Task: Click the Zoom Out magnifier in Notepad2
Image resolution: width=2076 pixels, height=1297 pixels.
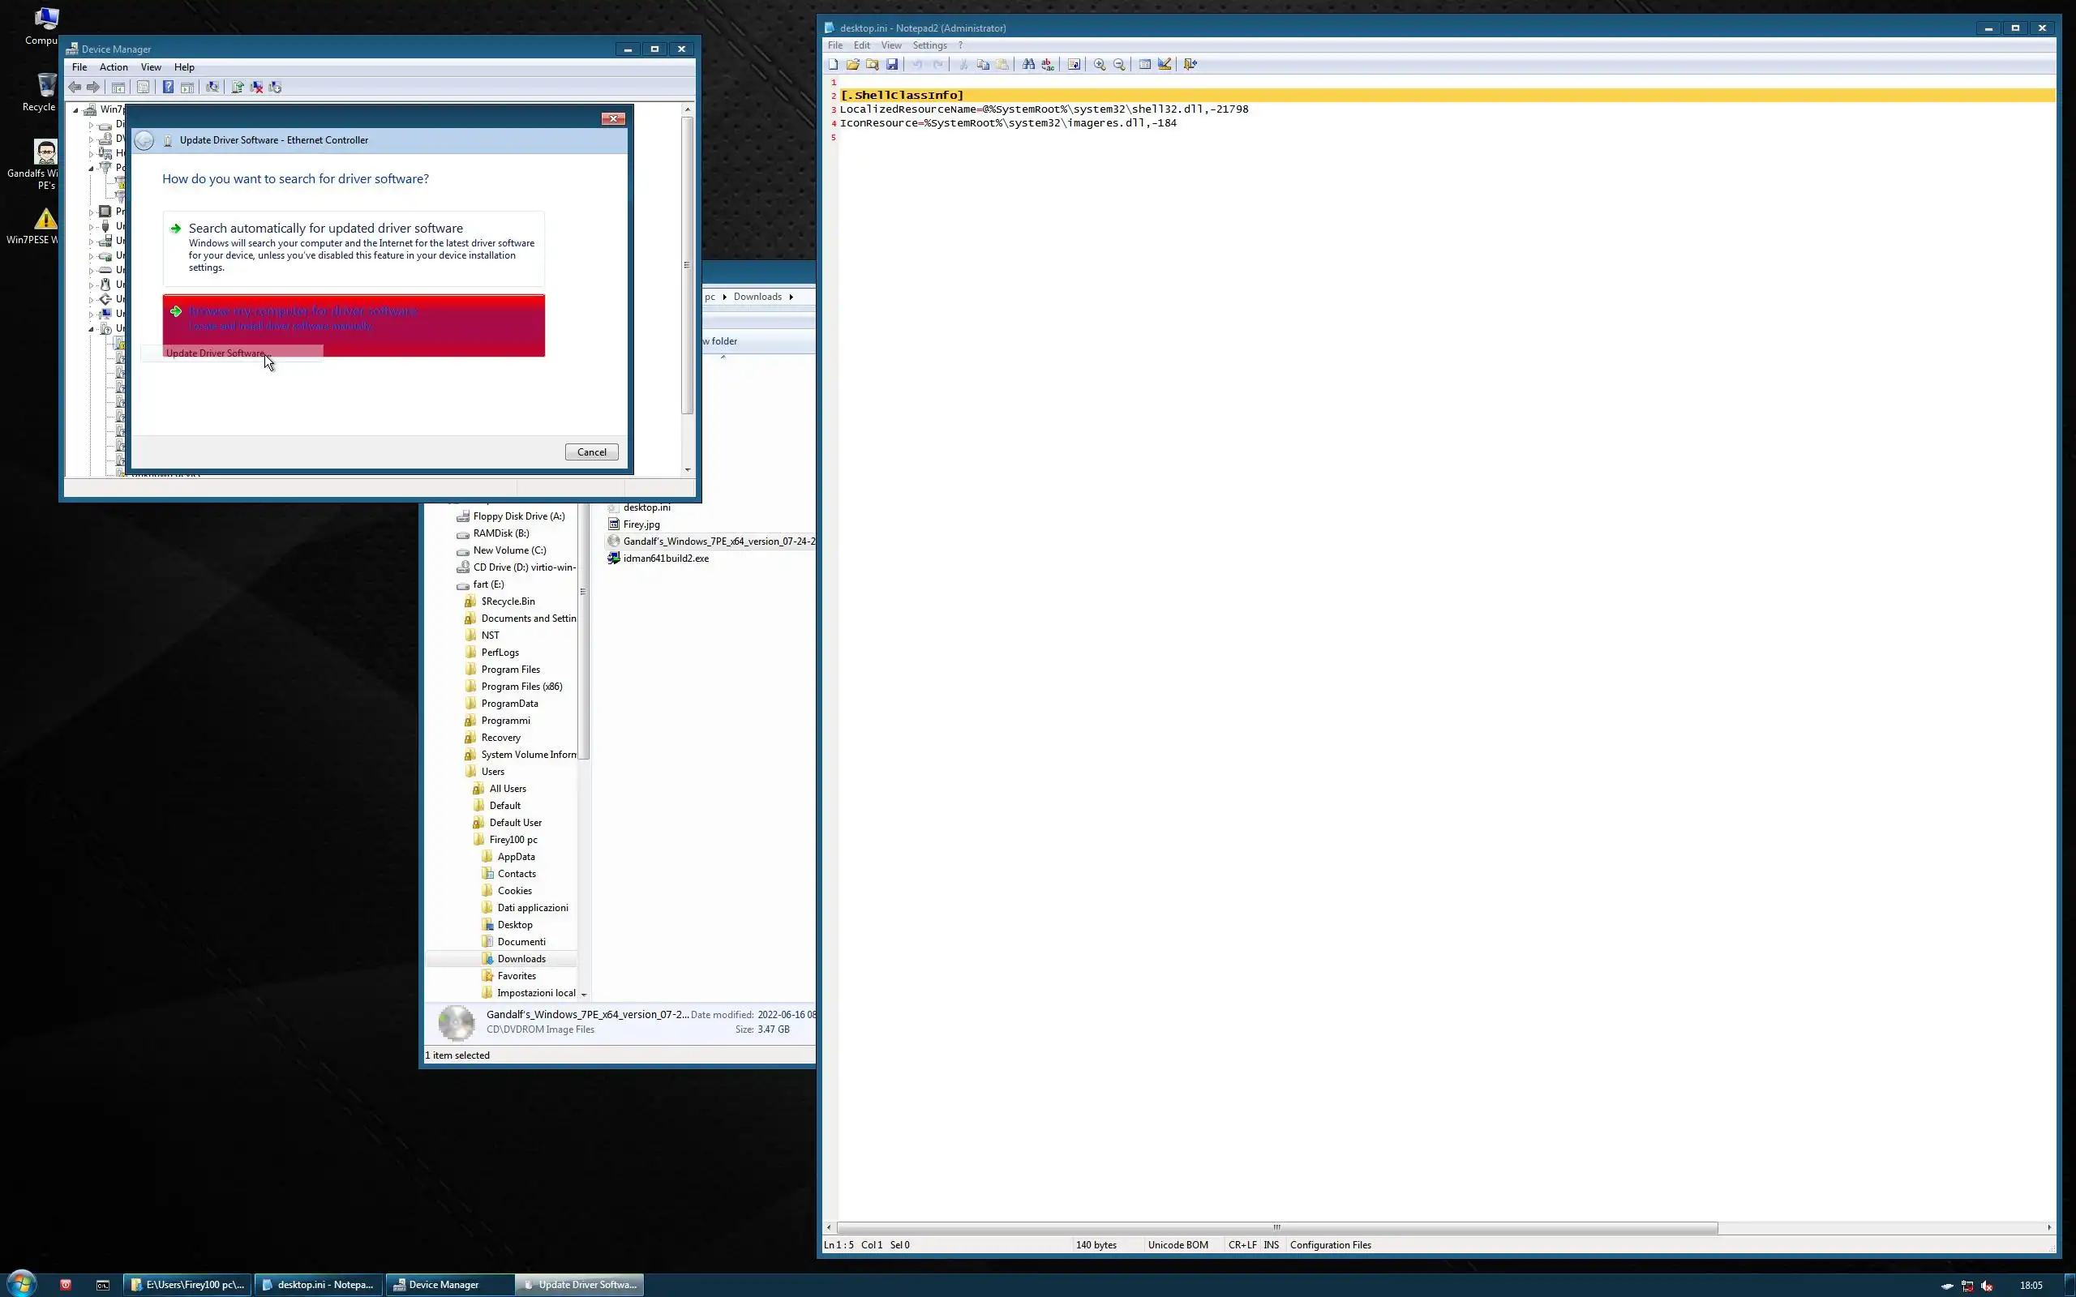Action: (1118, 64)
